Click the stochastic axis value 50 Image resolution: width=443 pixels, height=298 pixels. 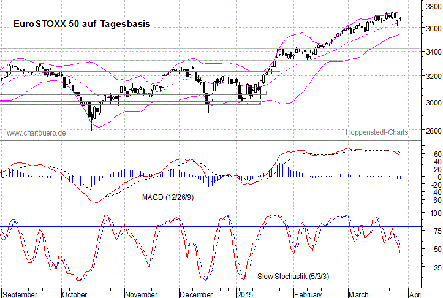(437, 250)
